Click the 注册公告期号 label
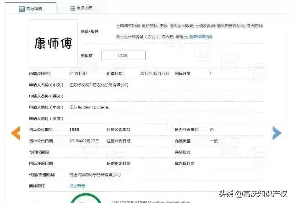 coord(119,130)
